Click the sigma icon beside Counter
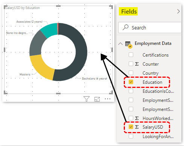The width and height of the screenshot is (184, 146). click(x=137, y=64)
